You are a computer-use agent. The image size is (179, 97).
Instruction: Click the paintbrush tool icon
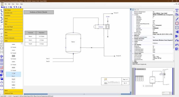pos(177,19)
